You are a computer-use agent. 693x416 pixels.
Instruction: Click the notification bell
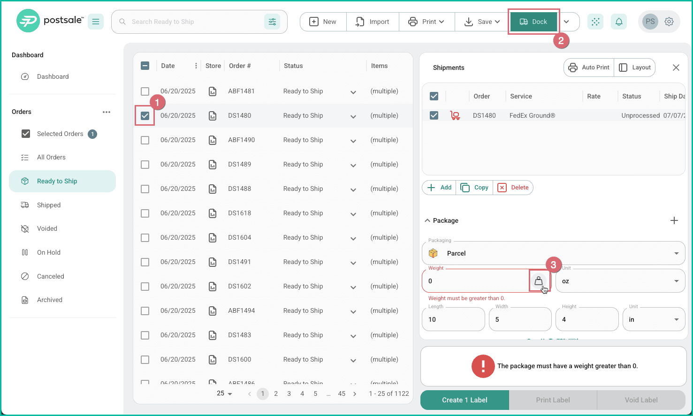point(618,21)
